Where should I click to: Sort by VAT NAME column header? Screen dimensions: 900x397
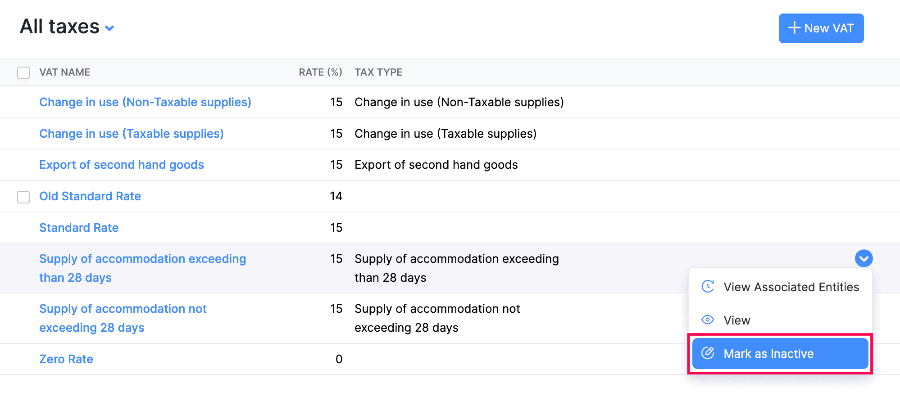tap(64, 72)
